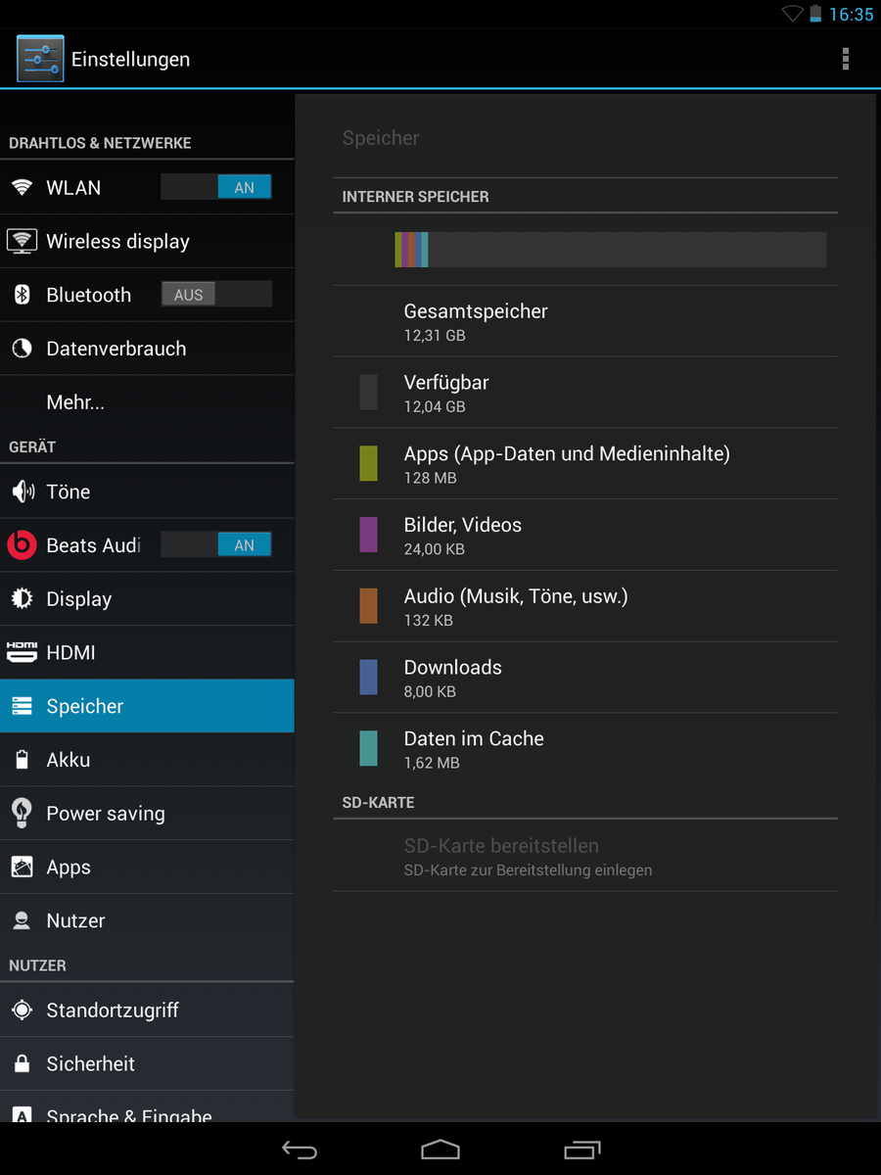
Task: Click the Einstellungen title text
Action: pos(130,59)
